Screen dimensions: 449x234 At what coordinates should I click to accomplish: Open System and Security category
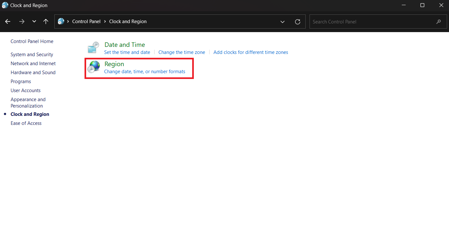32,55
